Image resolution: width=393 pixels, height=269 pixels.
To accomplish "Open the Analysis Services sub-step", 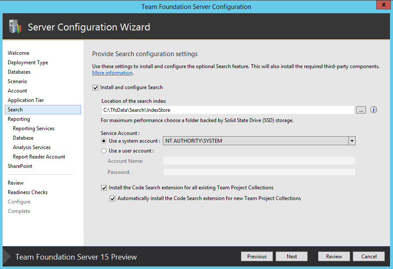I will [32, 147].
